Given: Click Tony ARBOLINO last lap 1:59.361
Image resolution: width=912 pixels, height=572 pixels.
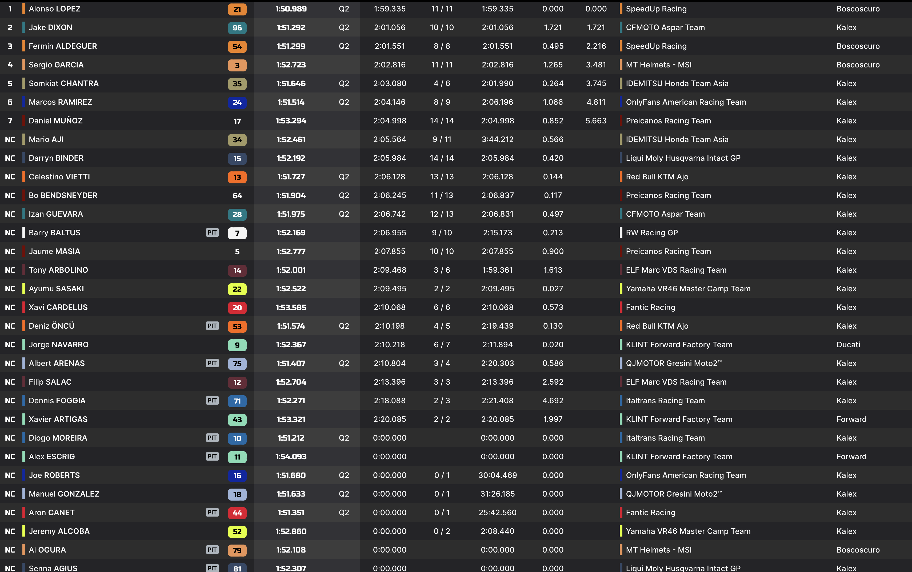Looking at the screenshot, I should click(x=497, y=270).
